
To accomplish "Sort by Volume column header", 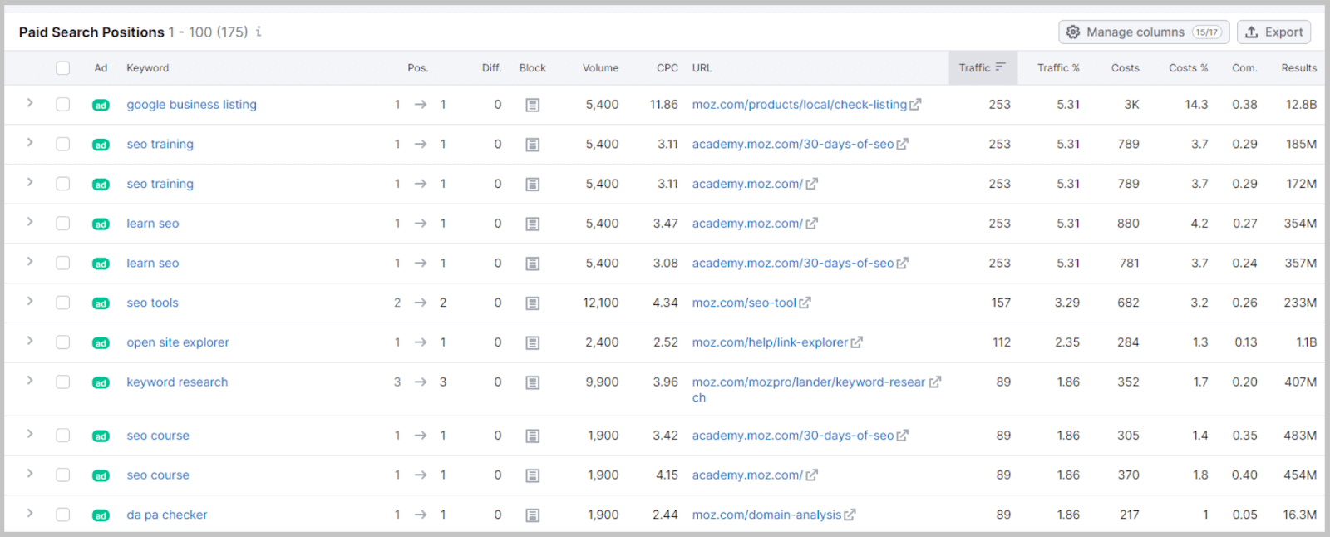I will 600,68.
